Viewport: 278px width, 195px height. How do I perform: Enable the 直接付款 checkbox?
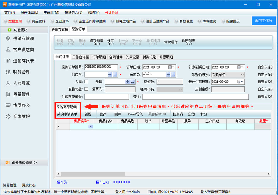pos(86,89)
